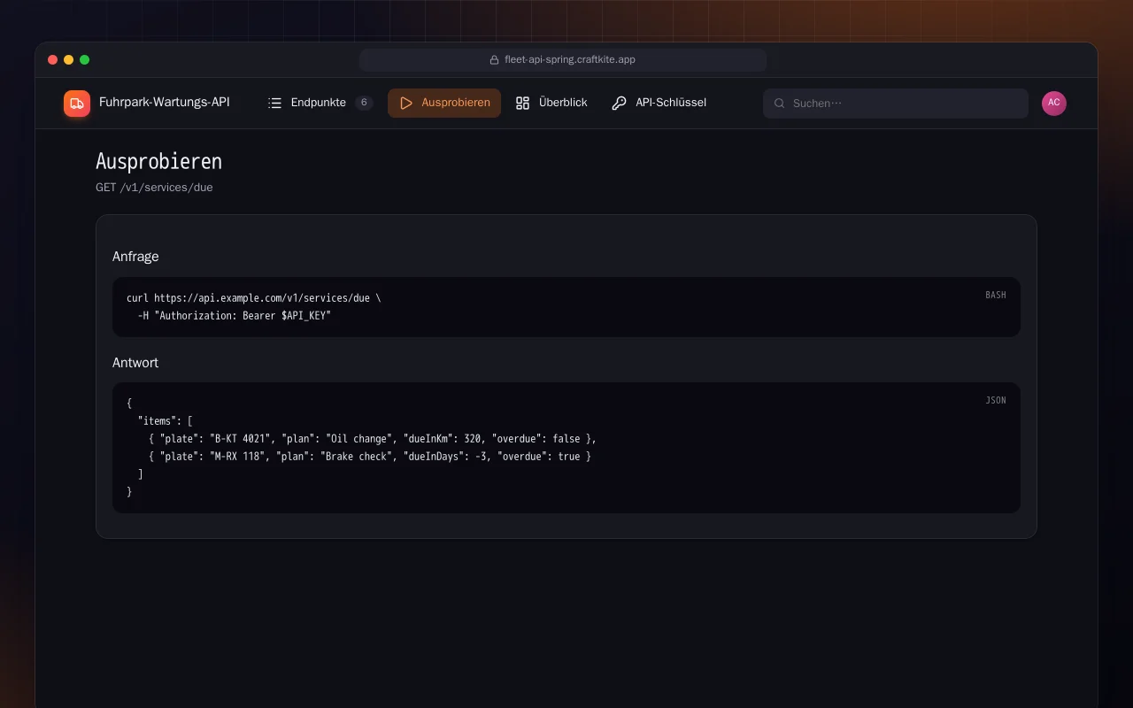Open the Fuhrpark-Wartungs-API home title
Screen dimensions: 1133x708
pos(165,103)
